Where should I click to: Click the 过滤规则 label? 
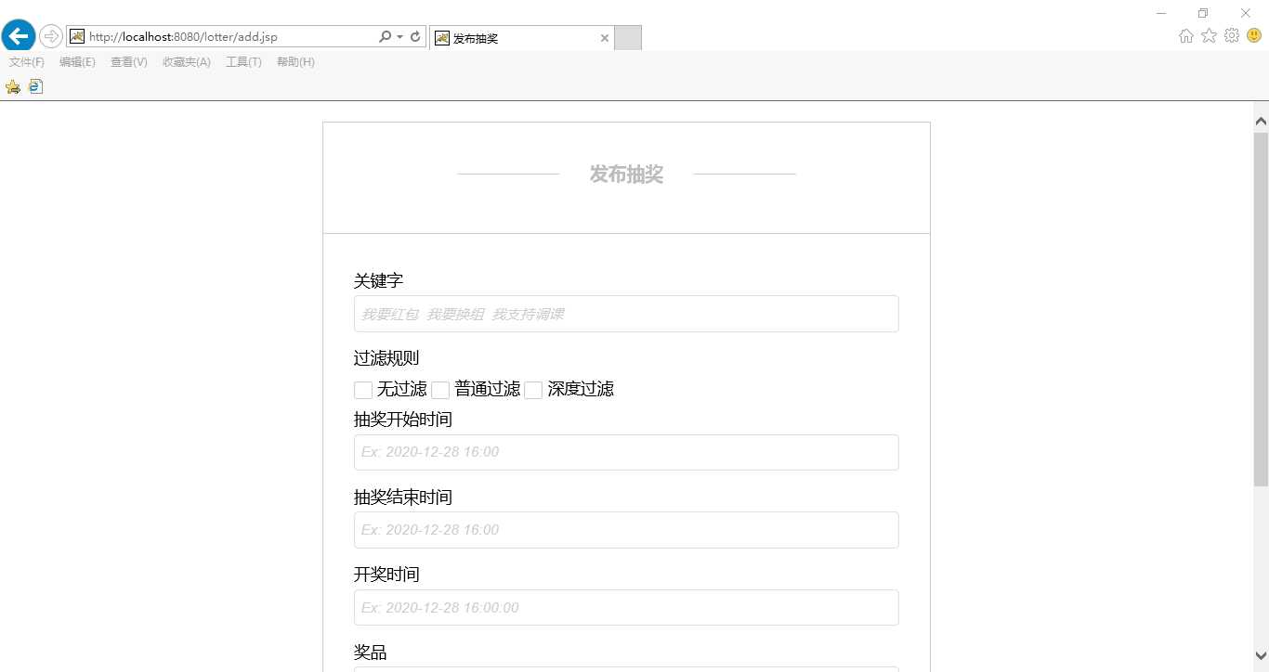point(386,358)
